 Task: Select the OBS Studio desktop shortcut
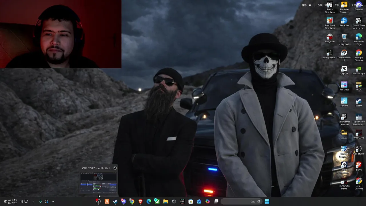[359, 150]
